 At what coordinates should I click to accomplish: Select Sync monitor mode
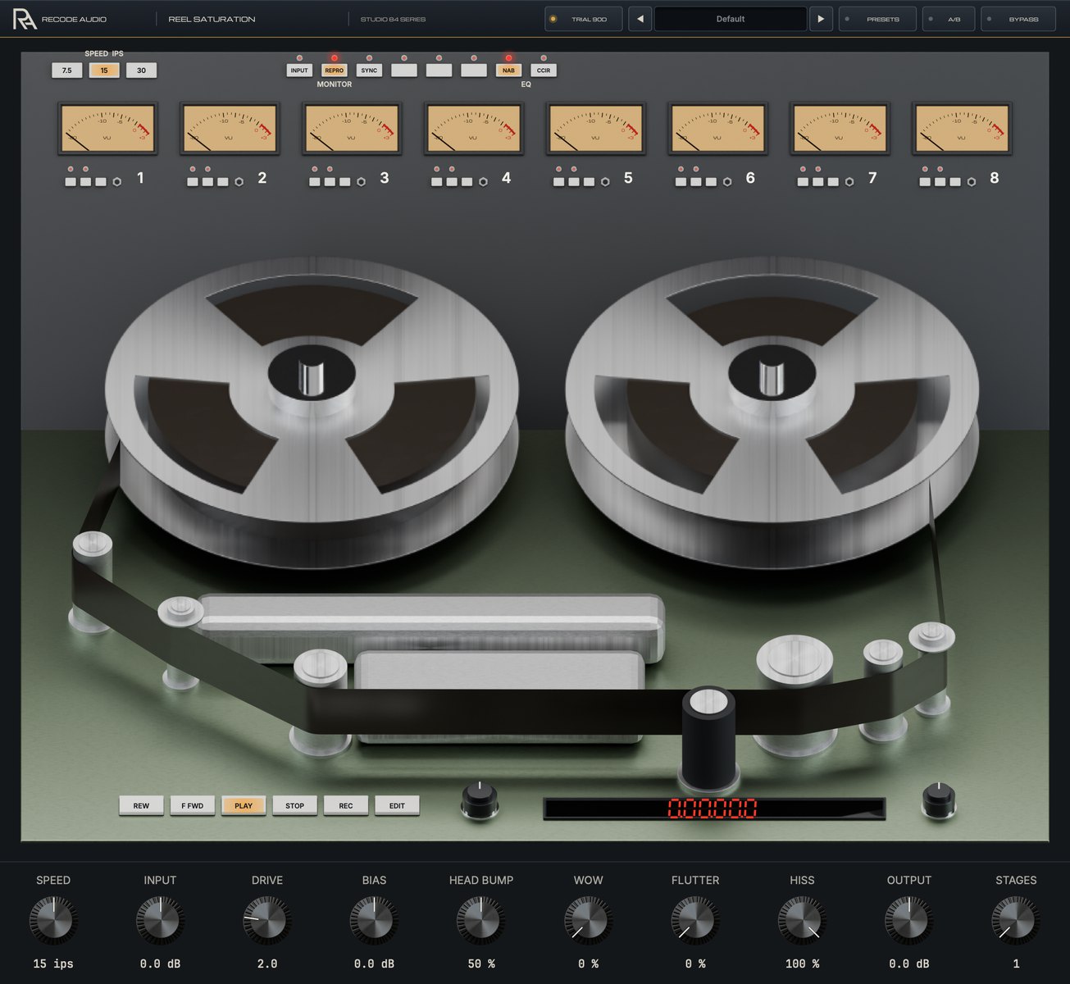tap(369, 71)
